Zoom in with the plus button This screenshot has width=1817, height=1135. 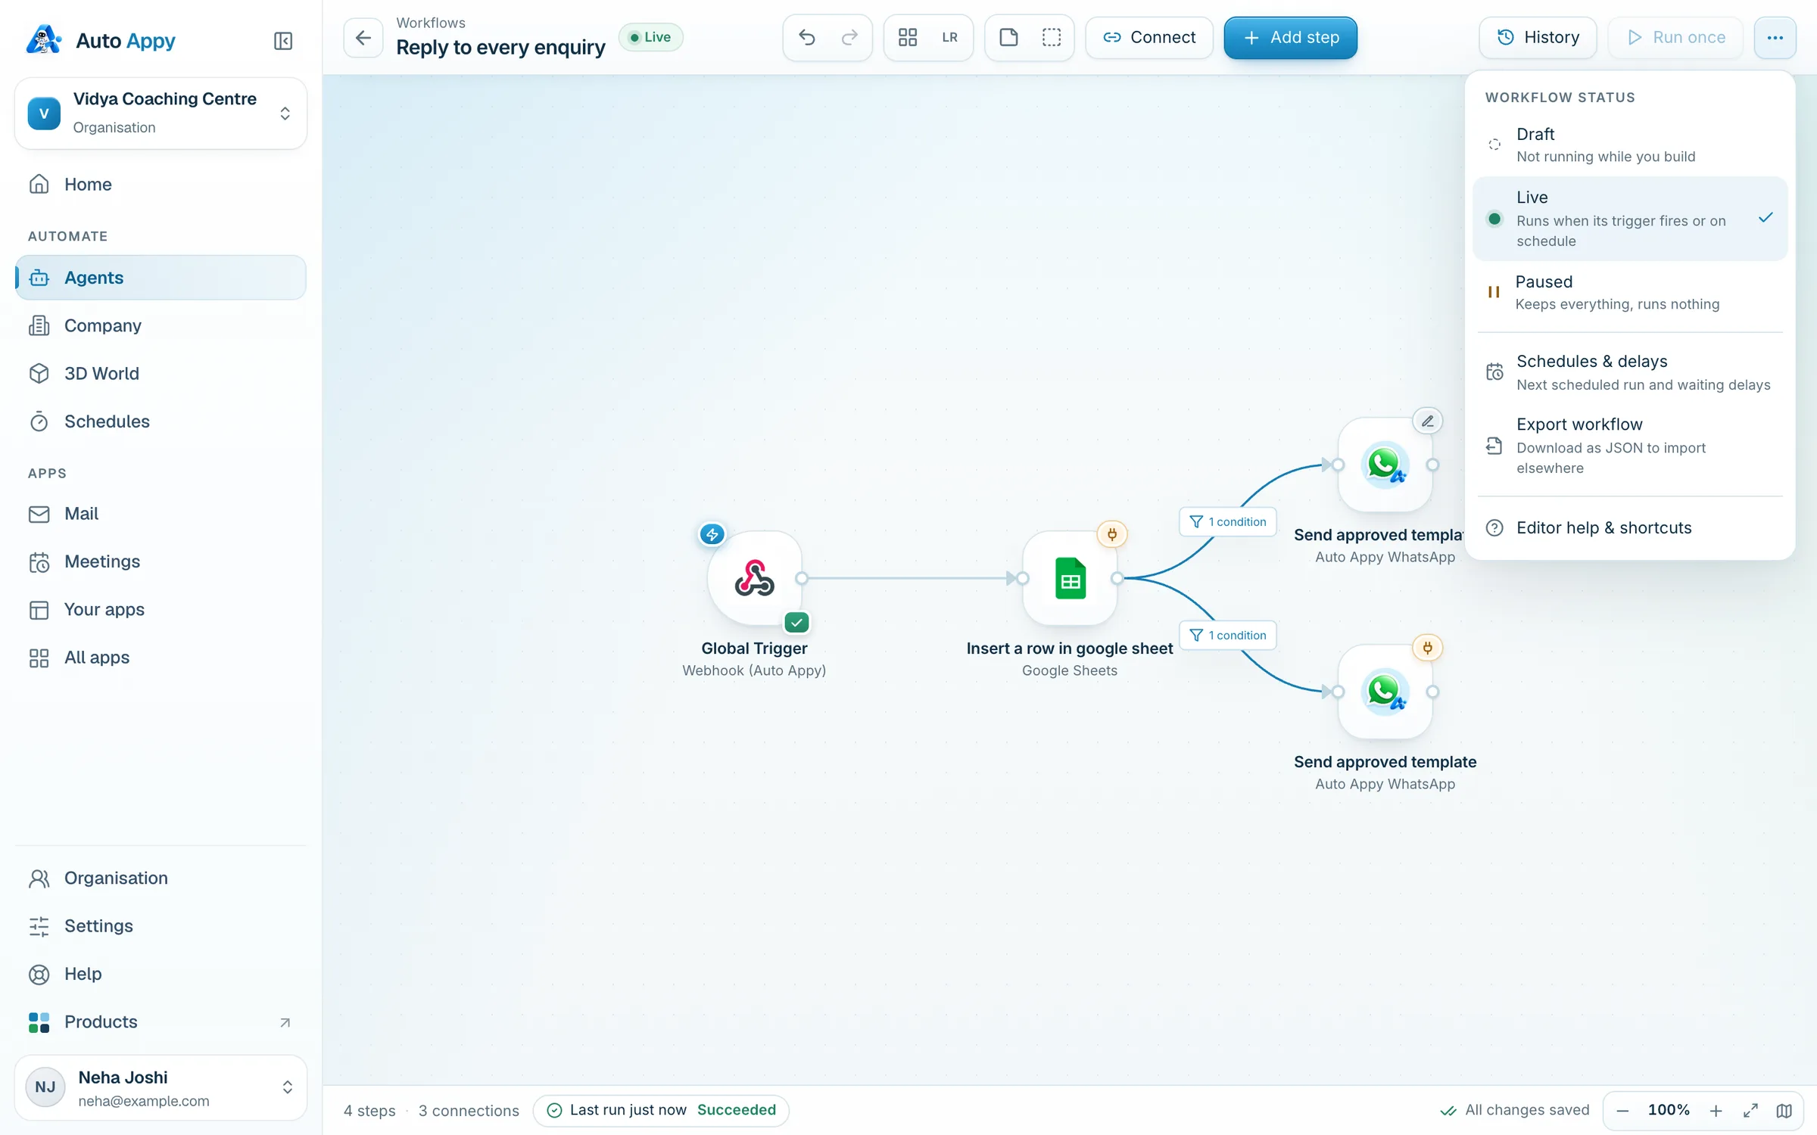(1716, 1110)
